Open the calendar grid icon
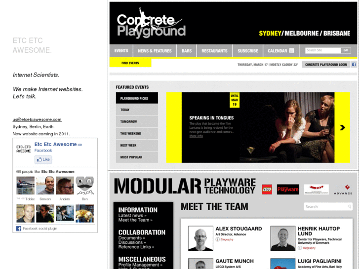This screenshot has height=269, width=359. (x=291, y=51)
